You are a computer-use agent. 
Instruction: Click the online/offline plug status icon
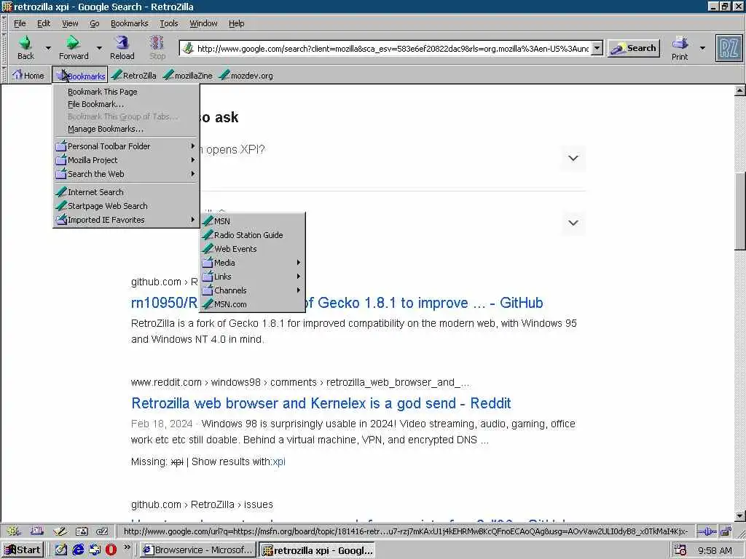coord(707,531)
